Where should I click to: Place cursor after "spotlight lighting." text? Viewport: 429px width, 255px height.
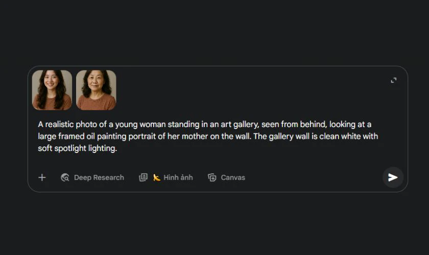click(x=118, y=149)
